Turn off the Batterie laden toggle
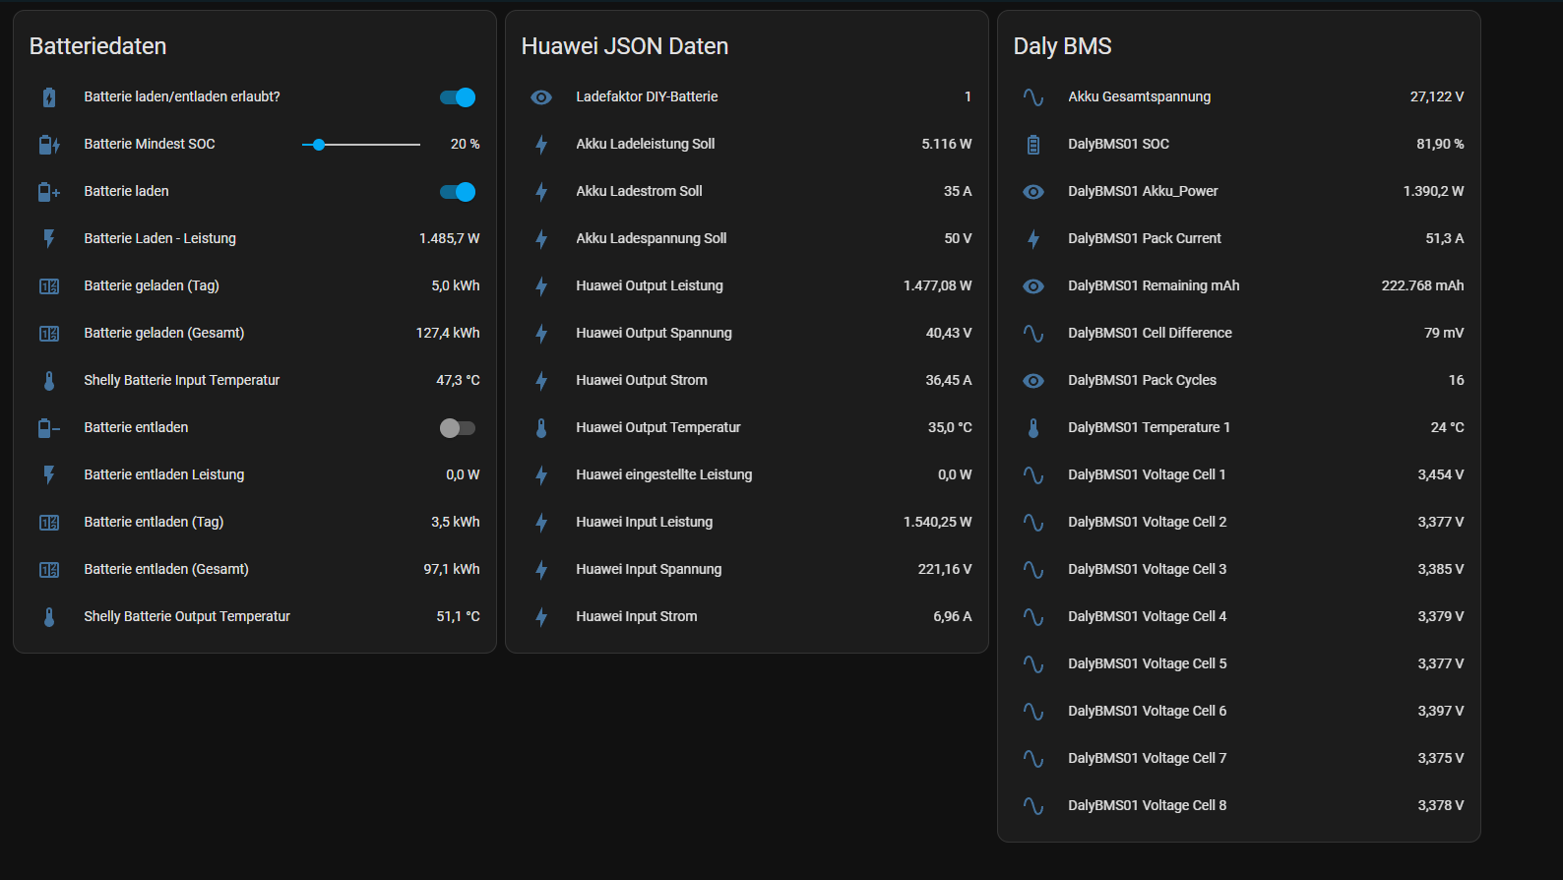The width and height of the screenshot is (1563, 880). (458, 192)
